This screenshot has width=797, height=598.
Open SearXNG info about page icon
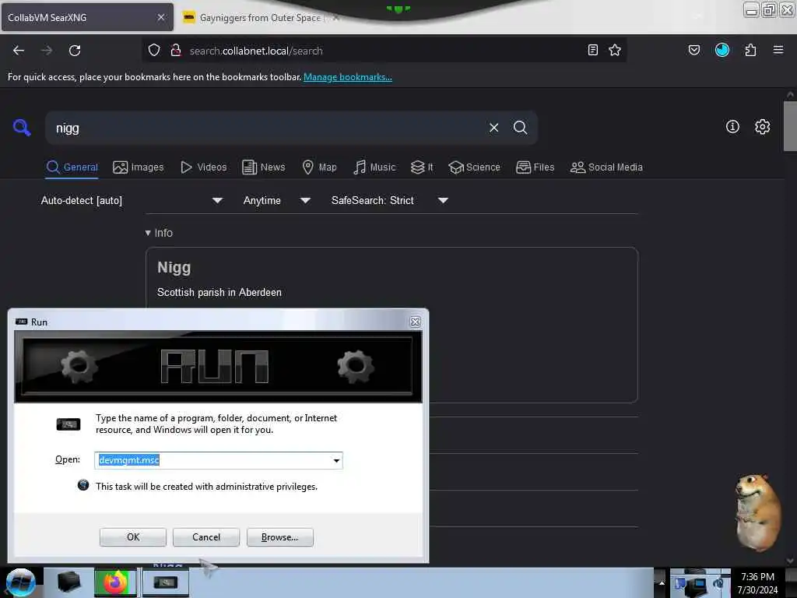[x=732, y=127]
